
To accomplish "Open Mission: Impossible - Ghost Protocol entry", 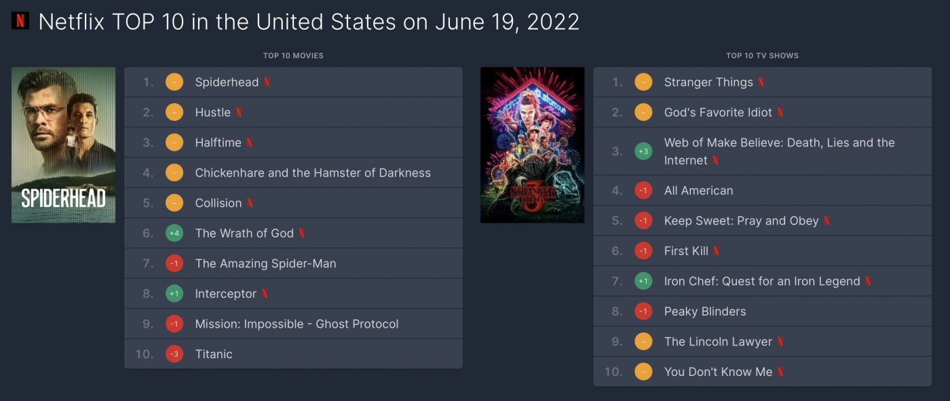I will click(x=297, y=324).
